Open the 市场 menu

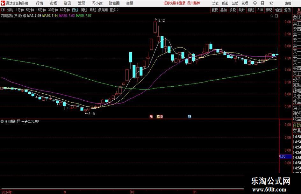[54, 3]
